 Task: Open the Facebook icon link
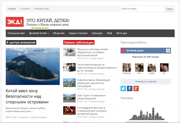(x=130, y=88)
